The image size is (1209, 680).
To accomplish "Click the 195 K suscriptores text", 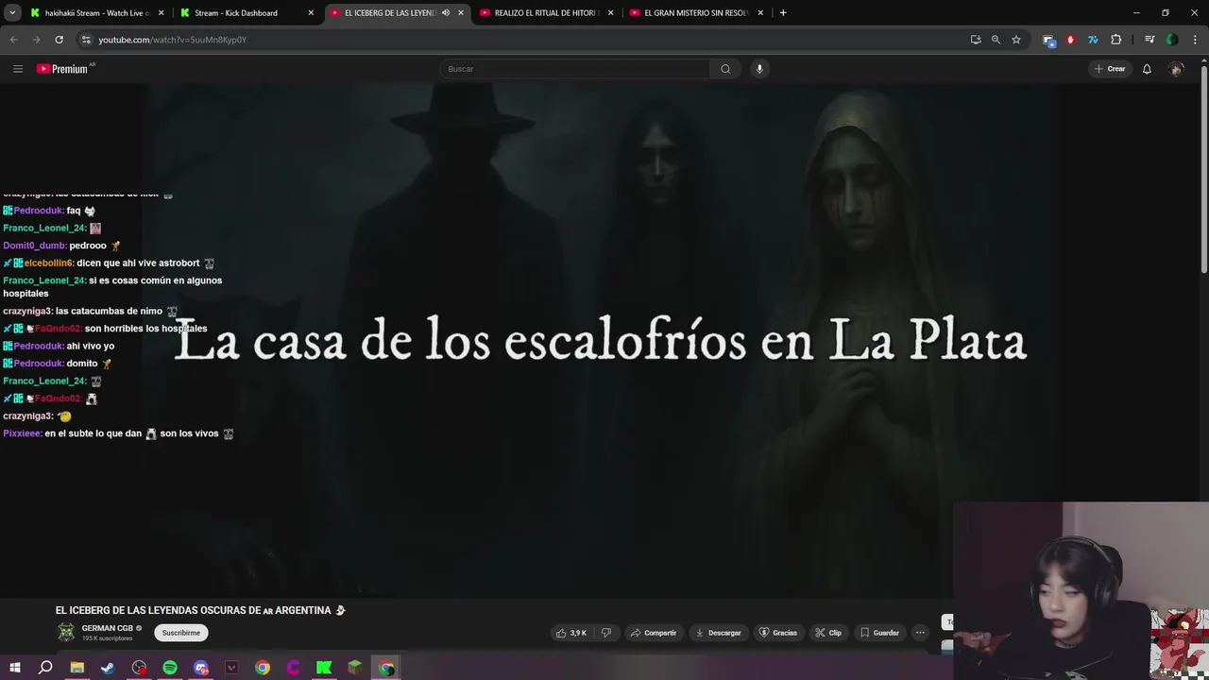I will 107,639.
